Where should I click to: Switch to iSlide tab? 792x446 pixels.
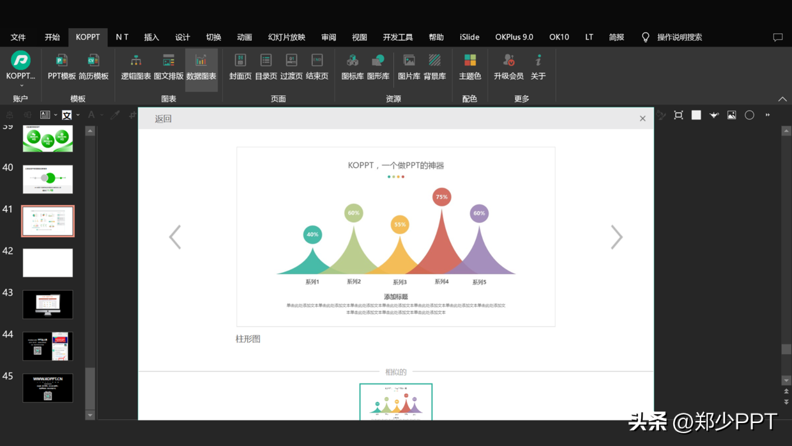point(469,37)
